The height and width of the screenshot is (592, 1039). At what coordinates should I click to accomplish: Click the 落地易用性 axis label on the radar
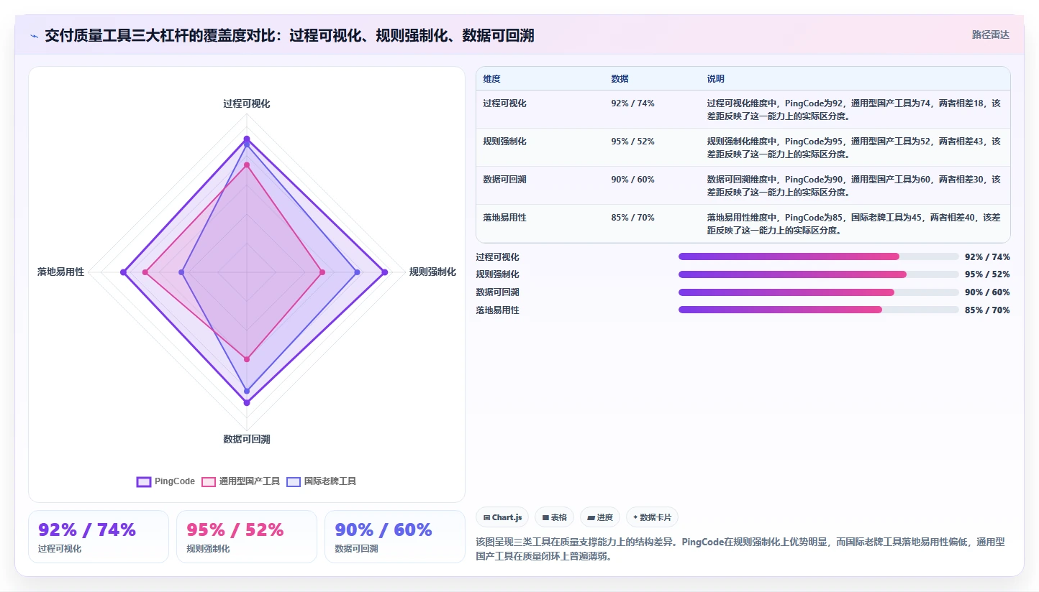point(61,272)
